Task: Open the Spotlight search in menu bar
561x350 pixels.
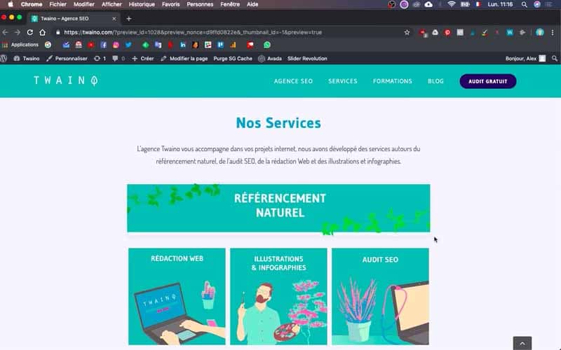Action: pyautogui.click(x=524, y=4)
